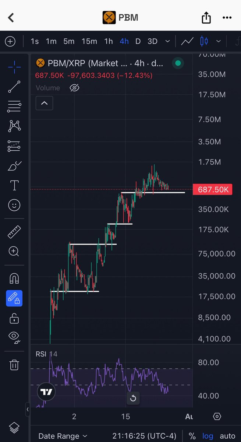Image resolution: width=241 pixels, height=442 pixels.
Task: Switch to the 3D timeframe
Action: click(152, 41)
